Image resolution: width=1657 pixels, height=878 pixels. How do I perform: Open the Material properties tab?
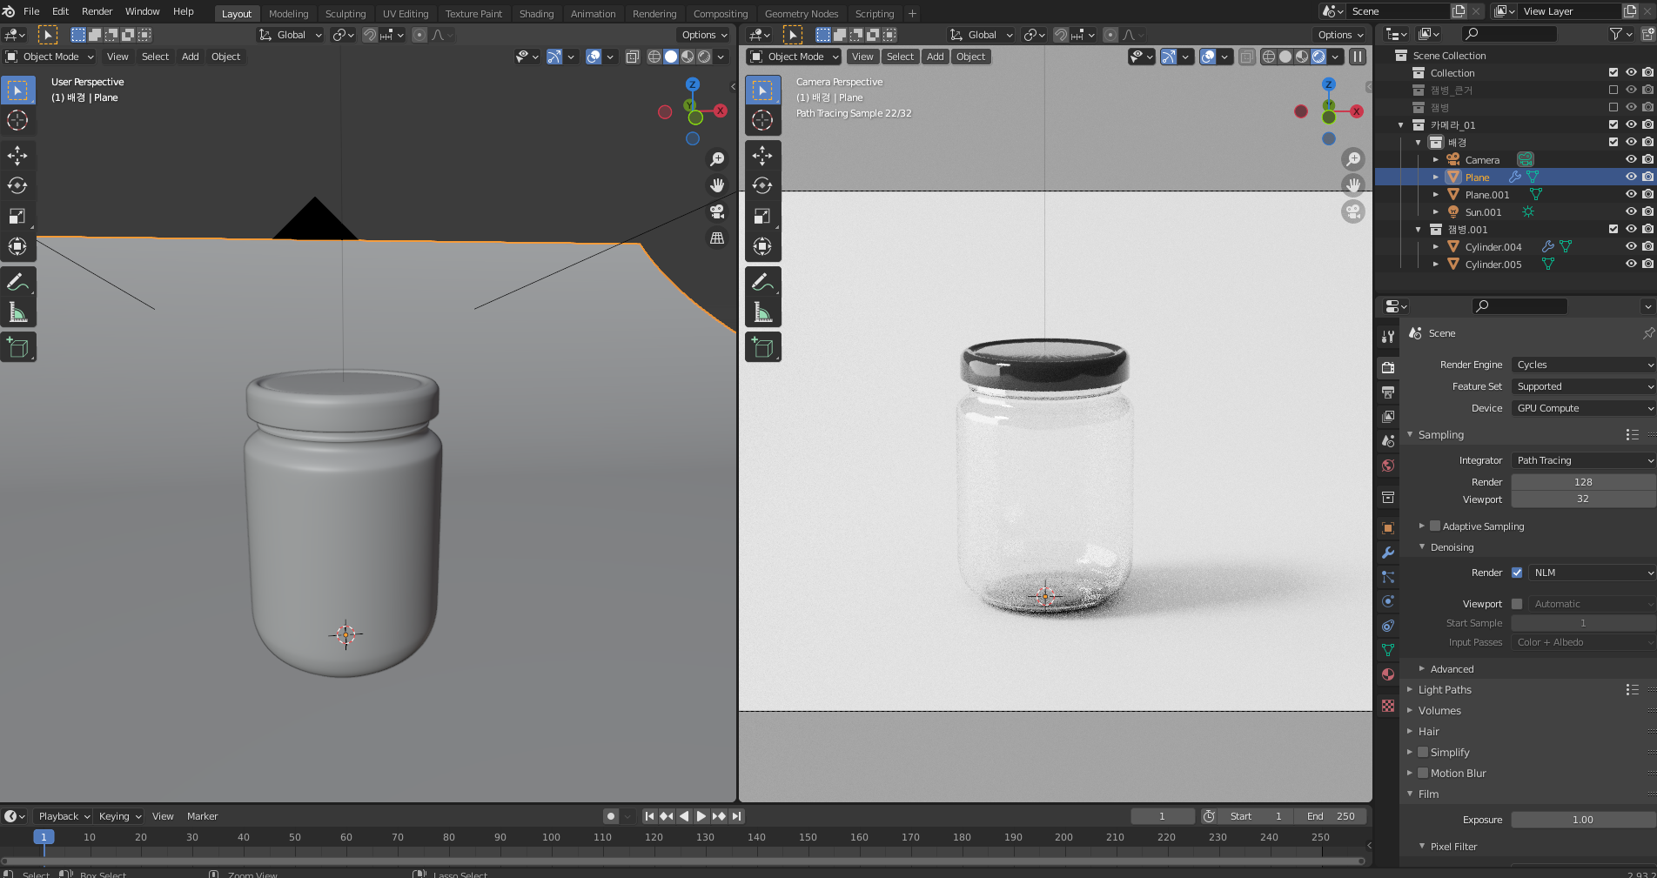click(1388, 674)
